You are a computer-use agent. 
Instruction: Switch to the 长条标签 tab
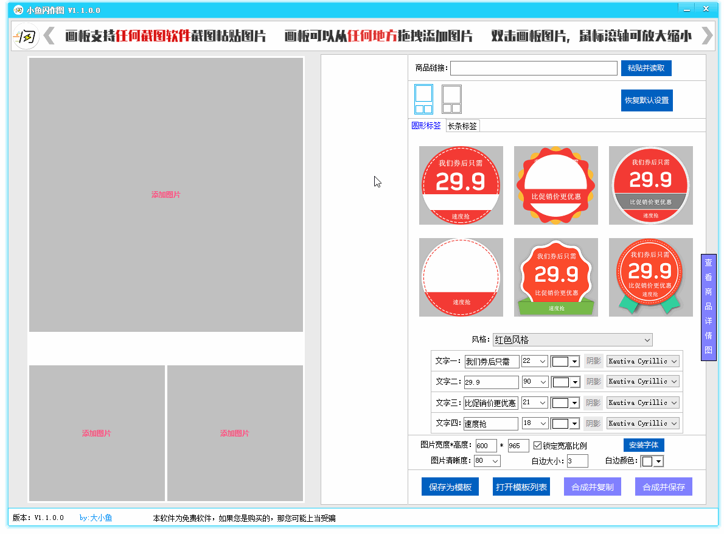pos(462,126)
